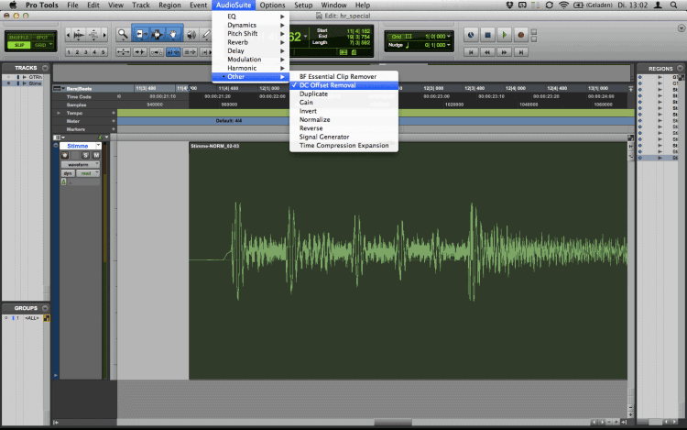The image size is (687, 430).
Task: Open the waveform track view selector
Action: 81,164
